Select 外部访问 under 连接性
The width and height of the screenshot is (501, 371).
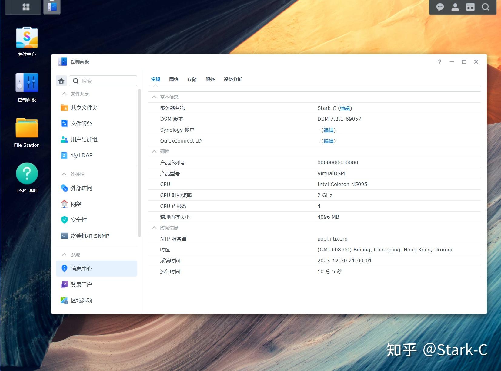[81, 188]
